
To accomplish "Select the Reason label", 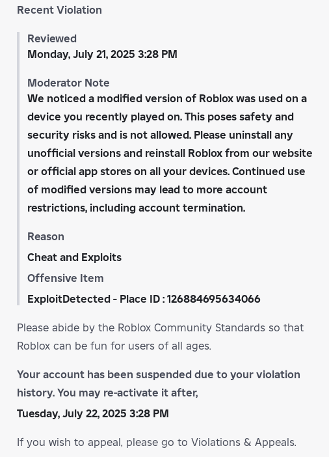I will click(46, 237).
